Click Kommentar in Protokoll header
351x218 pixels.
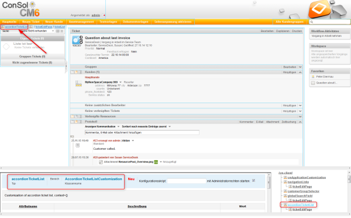coord(246,122)
